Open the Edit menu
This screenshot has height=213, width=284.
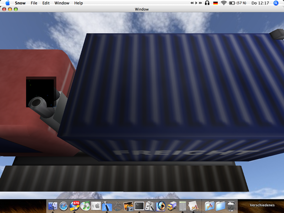tap(46, 3)
